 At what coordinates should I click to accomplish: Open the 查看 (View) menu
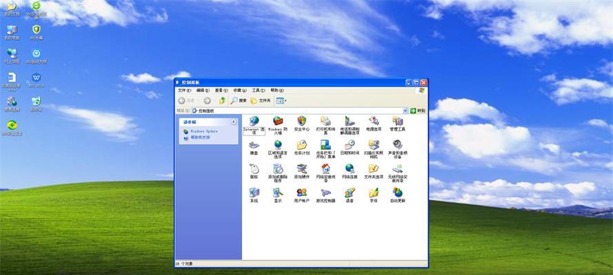tap(221, 90)
